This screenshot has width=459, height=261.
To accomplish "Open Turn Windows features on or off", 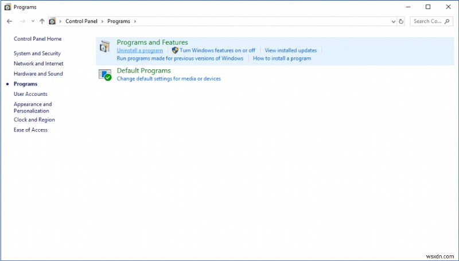I will (x=217, y=50).
